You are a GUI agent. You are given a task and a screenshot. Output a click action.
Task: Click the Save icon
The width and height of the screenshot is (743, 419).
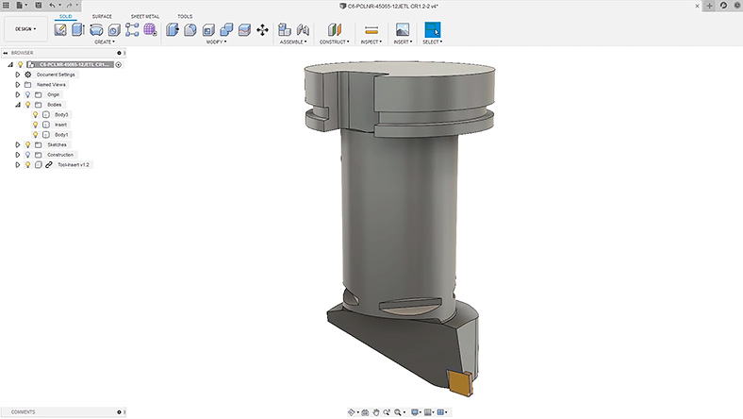coord(39,6)
